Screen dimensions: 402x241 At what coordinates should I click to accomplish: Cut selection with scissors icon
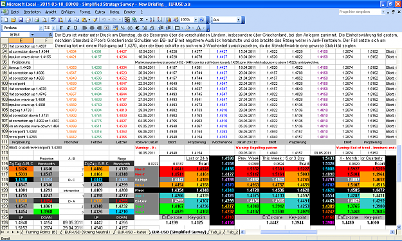click(x=69, y=20)
